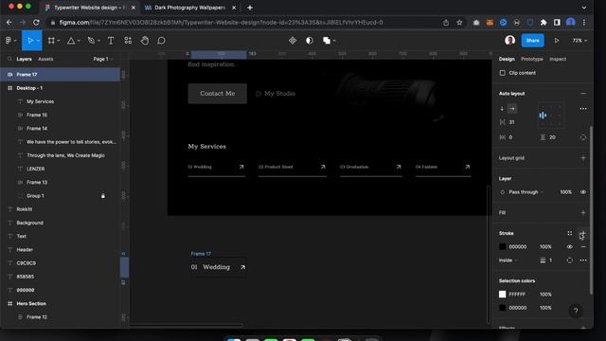Search layers with magnifier icon
The image size is (606, 341).
(x=9, y=59)
